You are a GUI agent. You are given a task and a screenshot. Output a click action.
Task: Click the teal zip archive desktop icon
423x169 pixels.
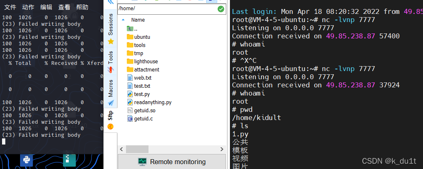point(69,160)
